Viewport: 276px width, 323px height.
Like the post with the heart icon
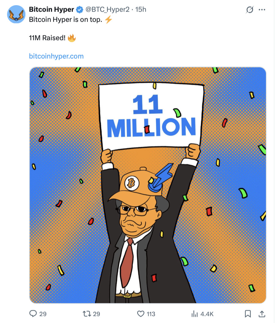[141, 314]
